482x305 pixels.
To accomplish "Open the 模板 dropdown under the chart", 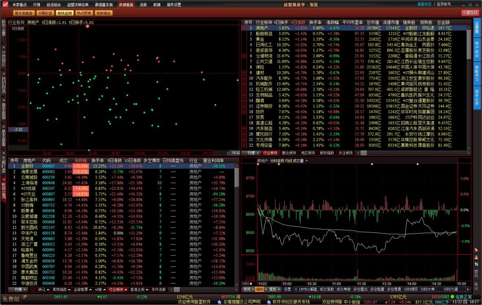I will pyautogui.click(x=273, y=289).
